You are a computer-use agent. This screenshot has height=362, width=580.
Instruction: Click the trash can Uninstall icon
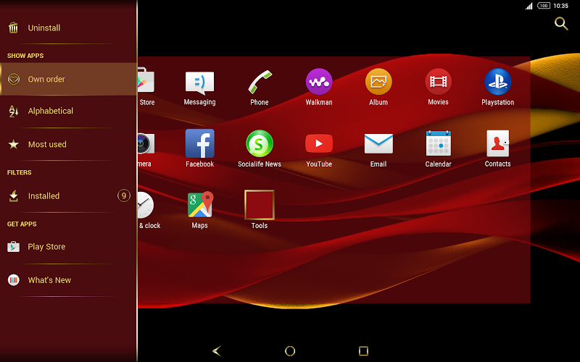(13, 28)
